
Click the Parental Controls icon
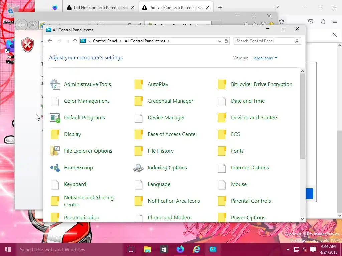point(222,201)
